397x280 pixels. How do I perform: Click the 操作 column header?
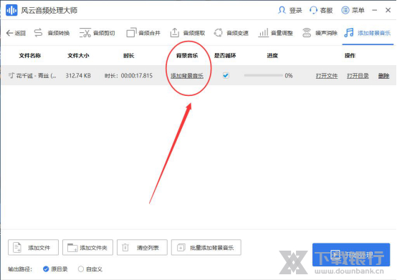(x=350, y=55)
